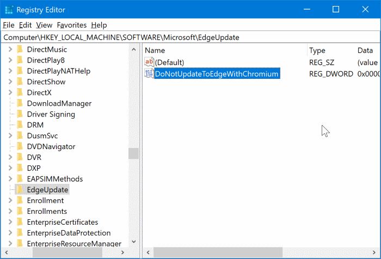Click the DusmSvc folder icon

[x=20, y=135]
